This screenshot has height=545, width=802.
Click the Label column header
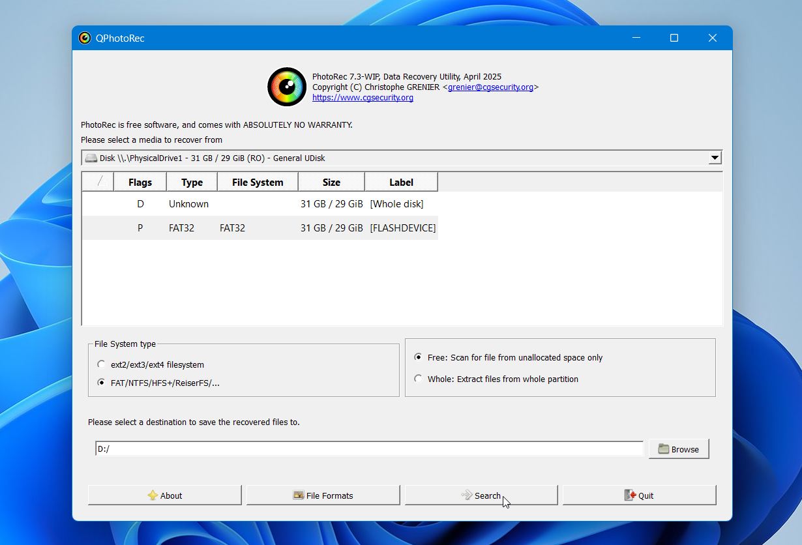pos(401,183)
